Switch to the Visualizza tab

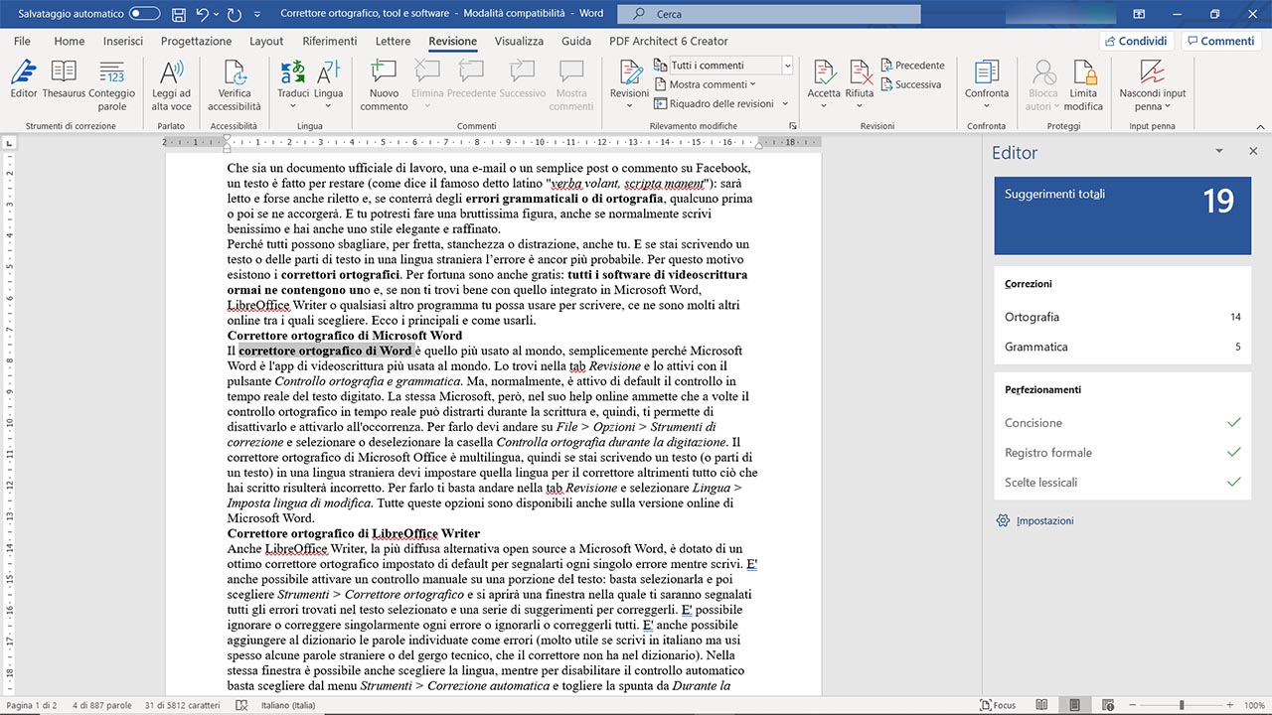click(x=519, y=41)
